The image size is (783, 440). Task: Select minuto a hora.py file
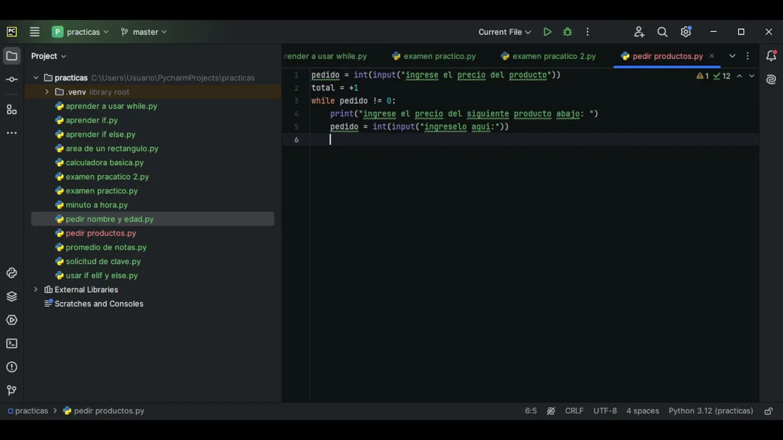[97, 205]
